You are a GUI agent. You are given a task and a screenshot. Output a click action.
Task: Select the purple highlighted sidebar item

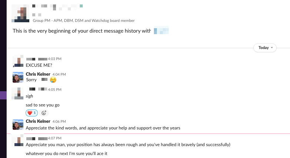[x=3, y=95]
